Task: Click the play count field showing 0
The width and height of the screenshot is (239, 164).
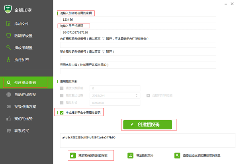Action: [115, 88]
